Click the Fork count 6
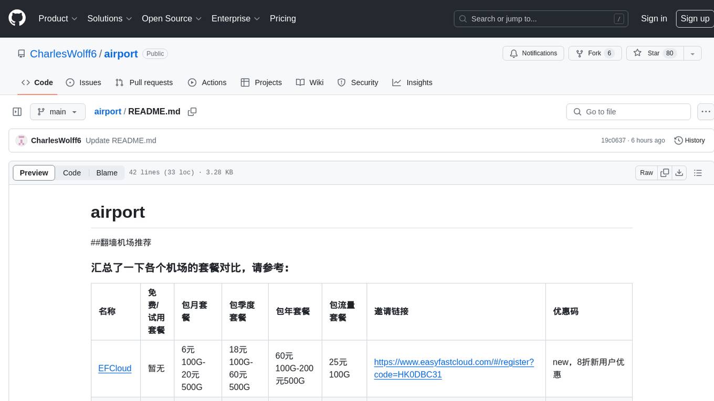This screenshot has width=714, height=401. coord(609,54)
